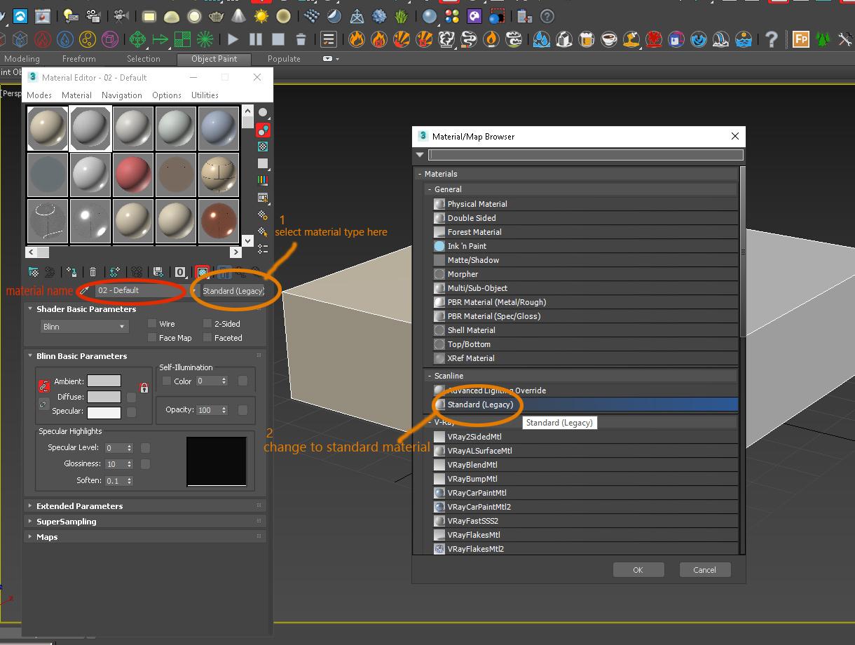This screenshot has height=645, width=855.
Task: Click the Standard (Legacy) material type button
Action: click(233, 291)
